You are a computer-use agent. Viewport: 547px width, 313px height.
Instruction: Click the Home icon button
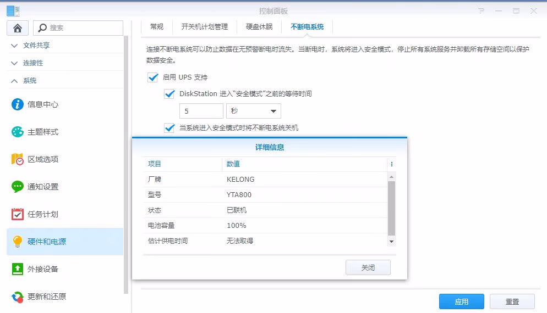18,28
